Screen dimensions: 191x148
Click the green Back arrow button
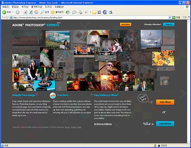point(4,12)
